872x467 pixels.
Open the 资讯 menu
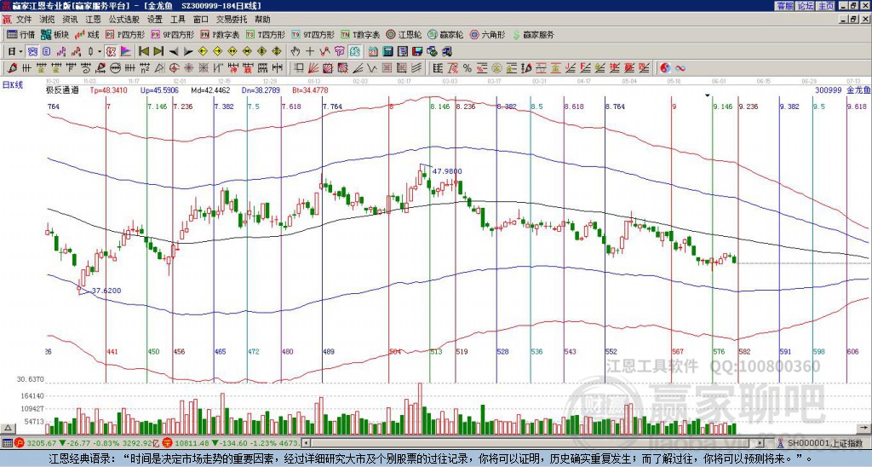tap(70, 20)
